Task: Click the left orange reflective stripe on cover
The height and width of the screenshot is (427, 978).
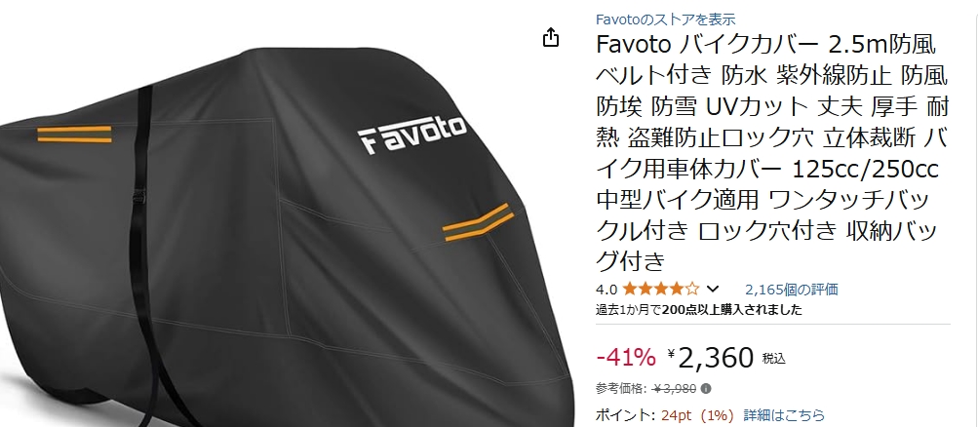Action: [74, 134]
